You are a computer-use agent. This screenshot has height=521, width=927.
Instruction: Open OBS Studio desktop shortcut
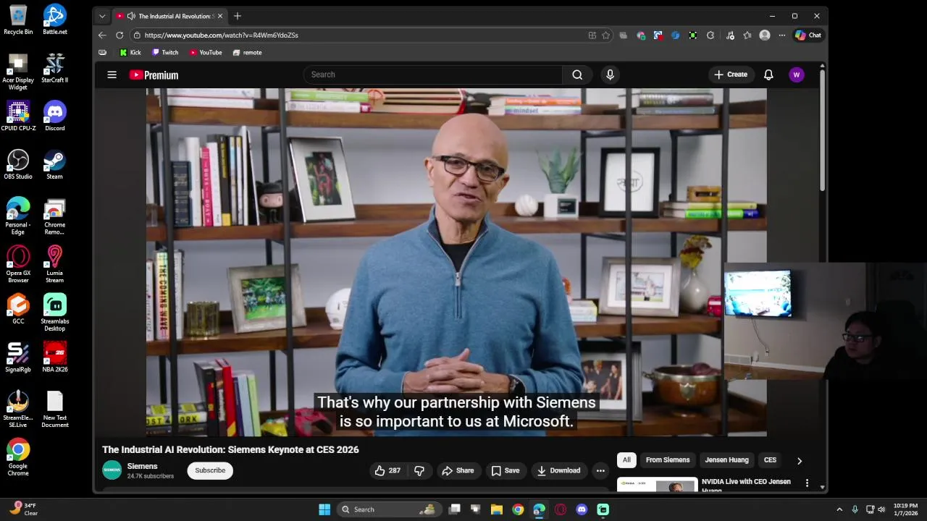(18, 164)
